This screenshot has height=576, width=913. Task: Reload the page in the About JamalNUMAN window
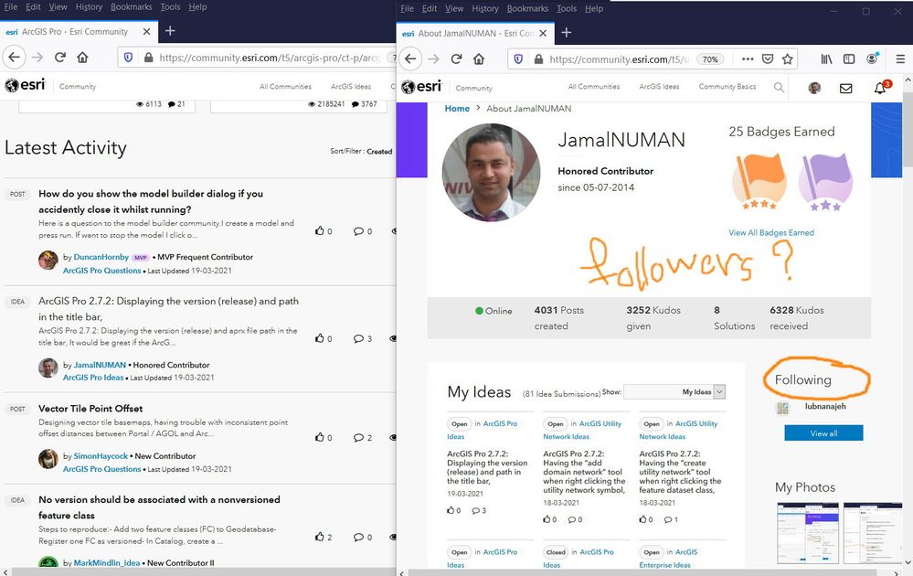pyautogui.click(x=457, y=59)
